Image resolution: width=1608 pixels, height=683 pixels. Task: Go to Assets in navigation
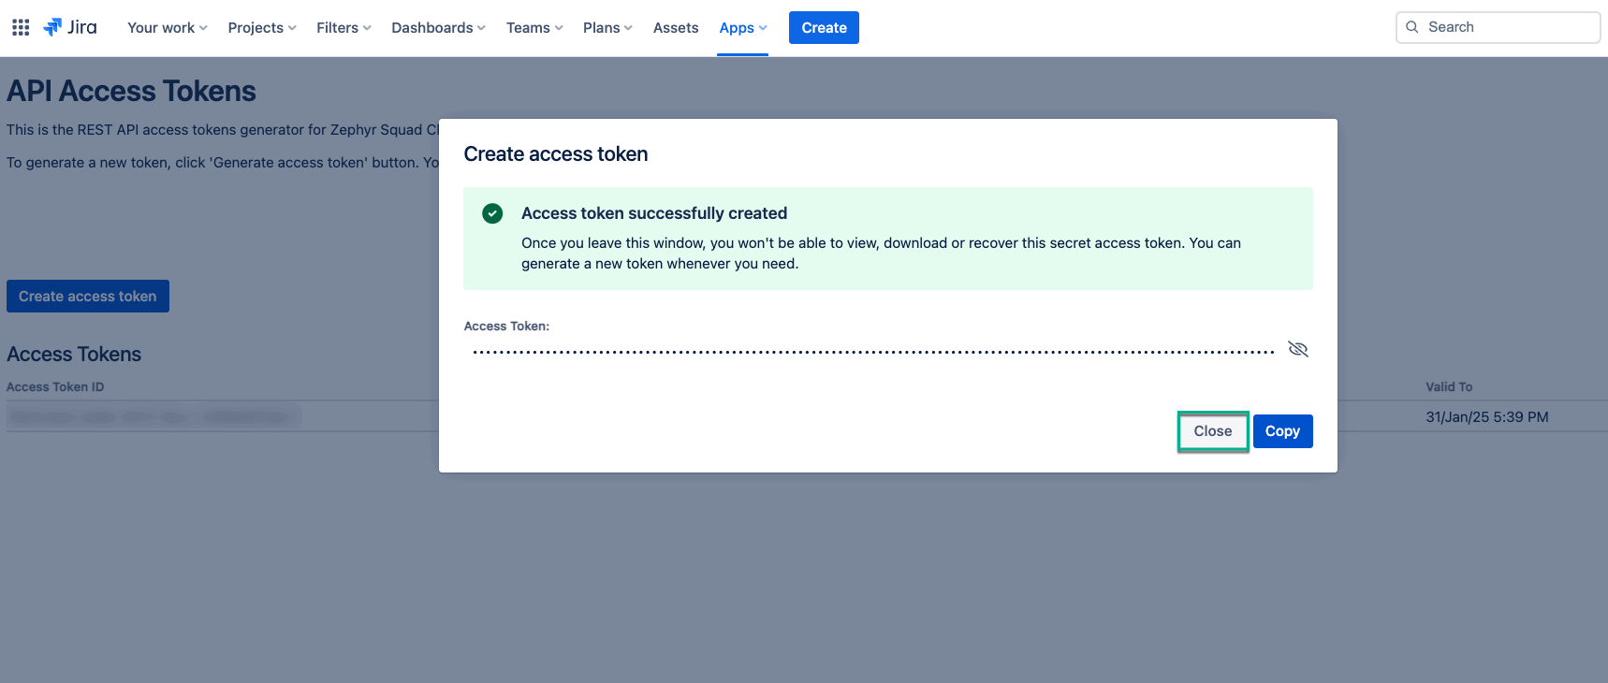(x=675, y=27)
